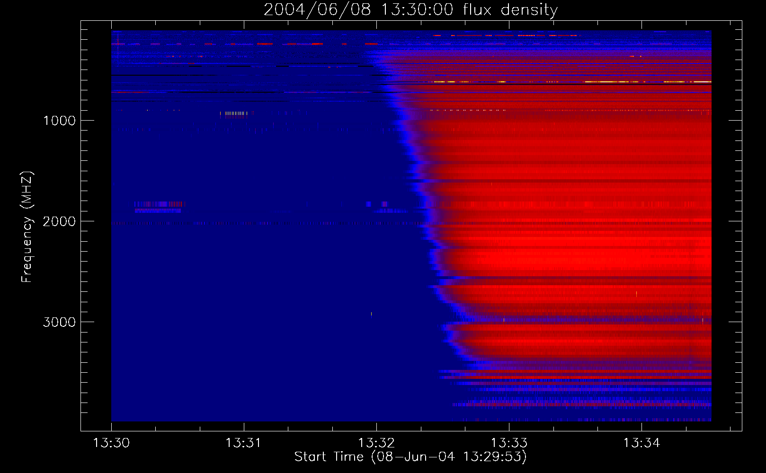The image size is (766, 473).
Task: Click the 1000 frequency tick label
Action: click(x=59, y=121)
